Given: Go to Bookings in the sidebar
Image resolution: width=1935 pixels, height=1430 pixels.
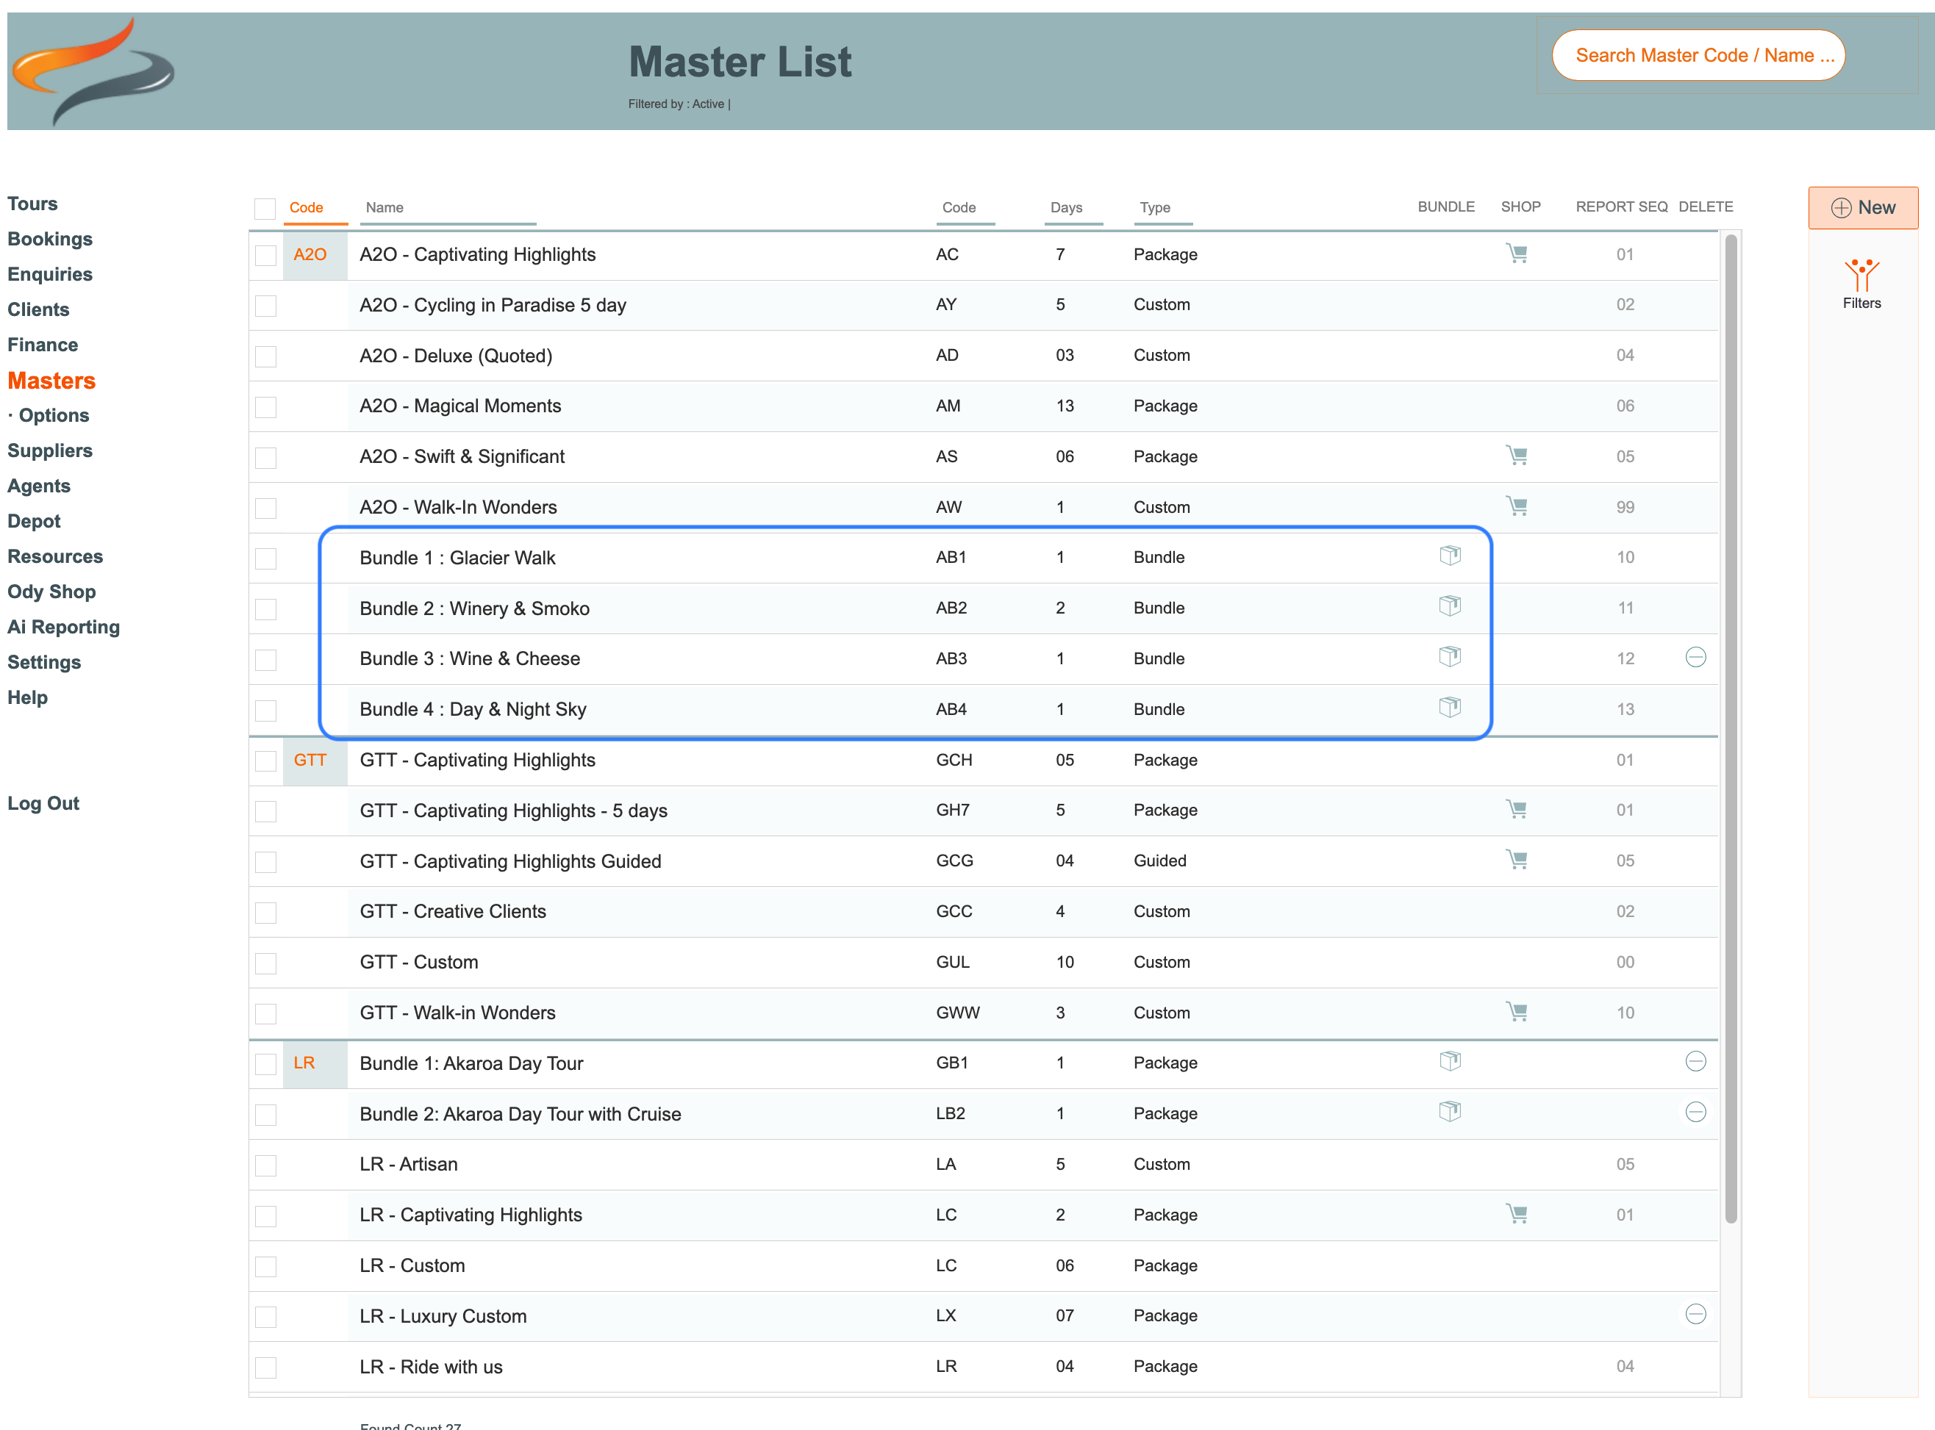Looking at the screenshot, I should [x=50, y=239].
